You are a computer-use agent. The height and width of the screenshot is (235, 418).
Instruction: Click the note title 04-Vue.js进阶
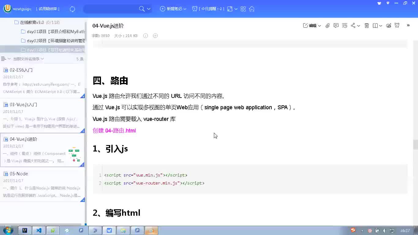tap(108, 26)
